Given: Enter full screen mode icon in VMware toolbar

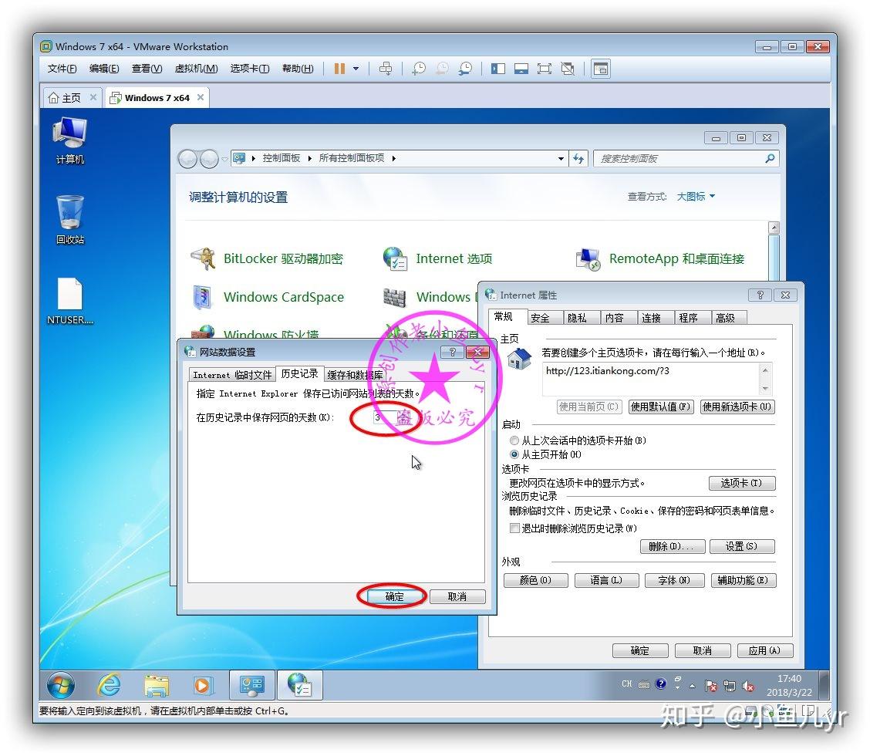Looking at the screenshot, I should (545, 69).
